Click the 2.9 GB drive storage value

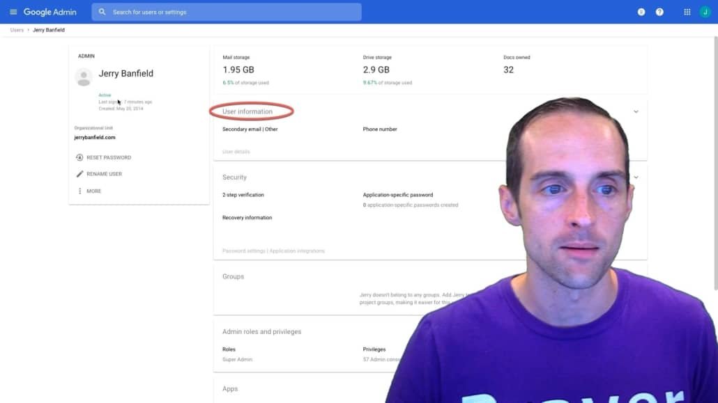coord(376,70)
